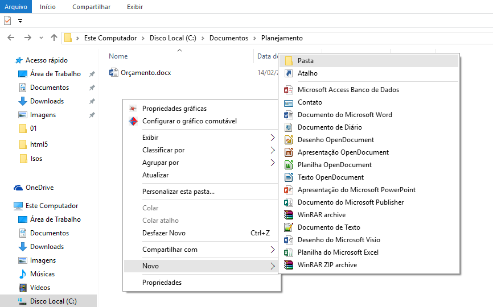Sort by the Nome column header
Screen dimensions: 493x307
pyautogui.click(x=118, y=56)
